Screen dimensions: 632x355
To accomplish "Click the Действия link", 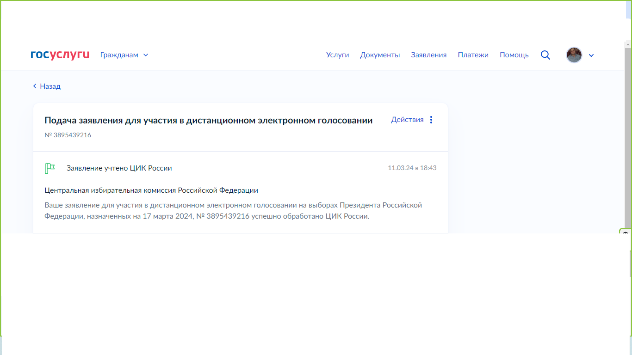I will (408, 120).
